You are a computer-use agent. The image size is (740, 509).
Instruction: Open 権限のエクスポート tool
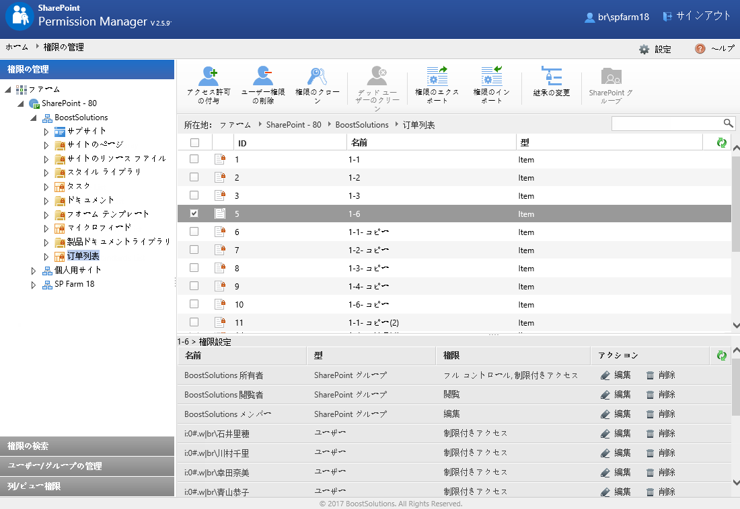437,85
